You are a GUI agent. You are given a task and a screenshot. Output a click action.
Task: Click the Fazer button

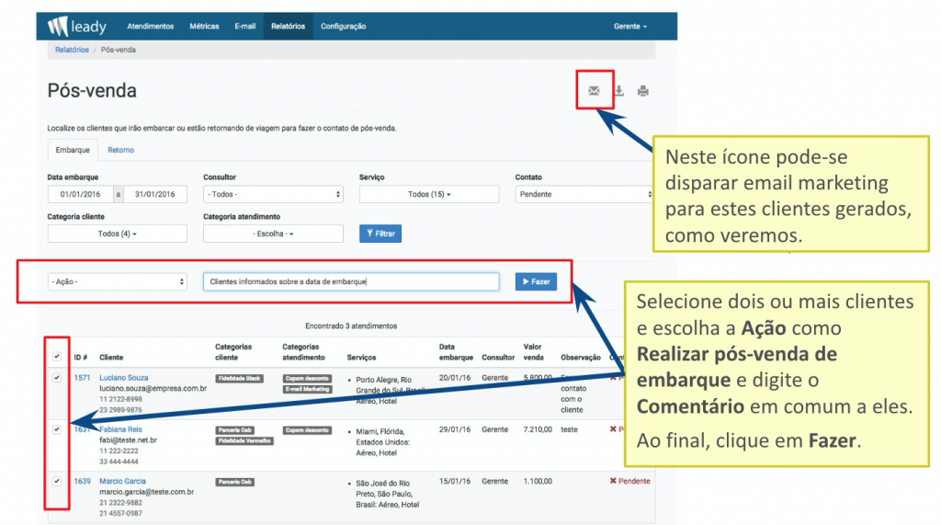click(x=536, y=281)
